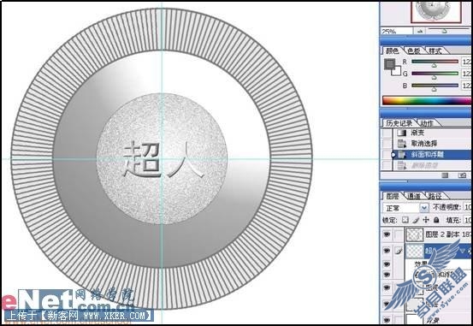This screenshot has width=473, height=326.
Task: Click lock all padlock icon
Action: [x=436, y=220]
